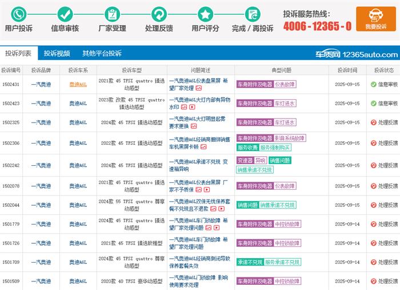Click the 信息审核 checkmark icon
The width and height of the screenshot is (400, 290).
tap(65, 14)
